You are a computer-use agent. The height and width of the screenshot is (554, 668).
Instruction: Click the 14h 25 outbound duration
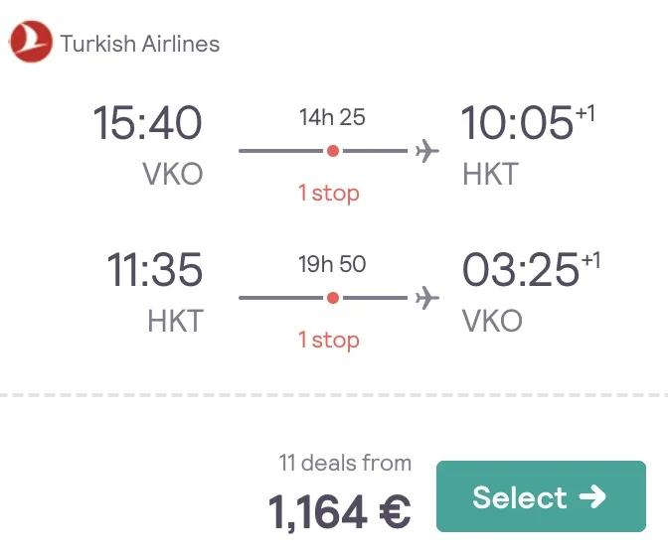pyautogui.click(x=332, y=117)
